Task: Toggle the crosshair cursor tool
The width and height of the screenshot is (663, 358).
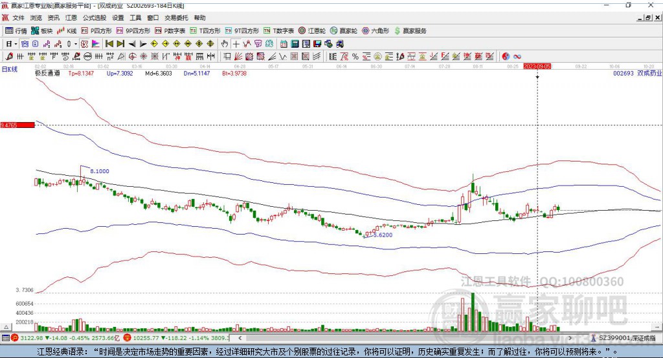Action: coord(236,44)
